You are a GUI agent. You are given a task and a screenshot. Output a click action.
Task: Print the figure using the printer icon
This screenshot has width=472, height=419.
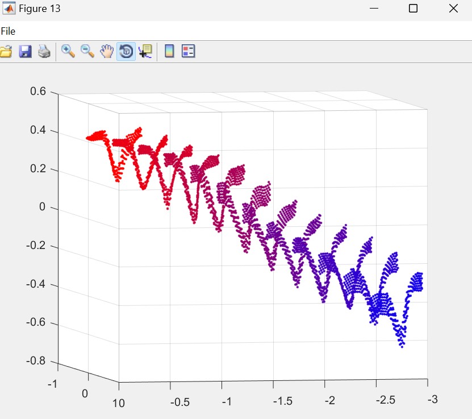(44, 52)
